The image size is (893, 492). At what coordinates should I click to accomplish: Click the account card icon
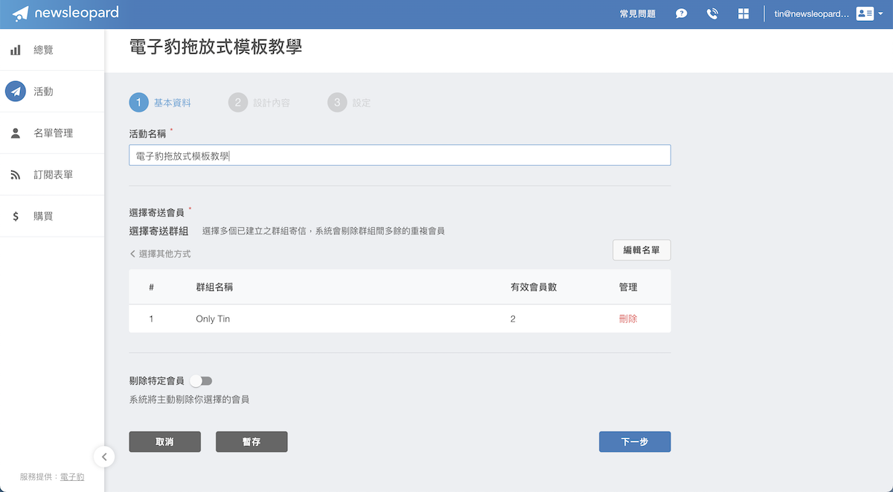[865, 13]
